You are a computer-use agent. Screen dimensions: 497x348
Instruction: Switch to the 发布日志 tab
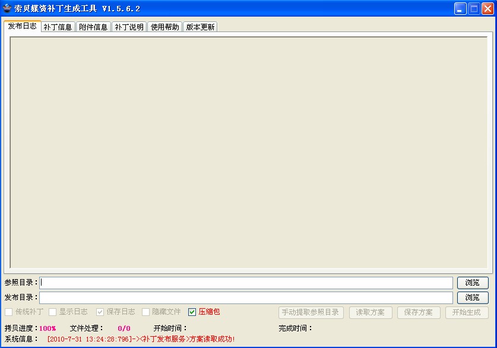click(22, 26)
